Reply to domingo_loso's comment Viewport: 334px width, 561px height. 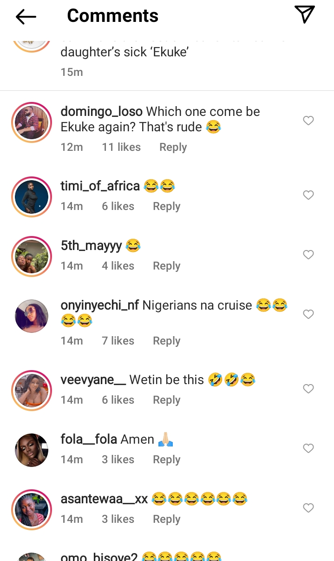(x=173, y=147)
